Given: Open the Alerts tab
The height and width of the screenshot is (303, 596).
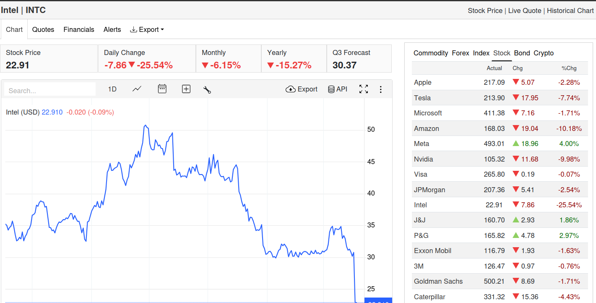Looking at the screenshot, I should (x=112, y=29).
